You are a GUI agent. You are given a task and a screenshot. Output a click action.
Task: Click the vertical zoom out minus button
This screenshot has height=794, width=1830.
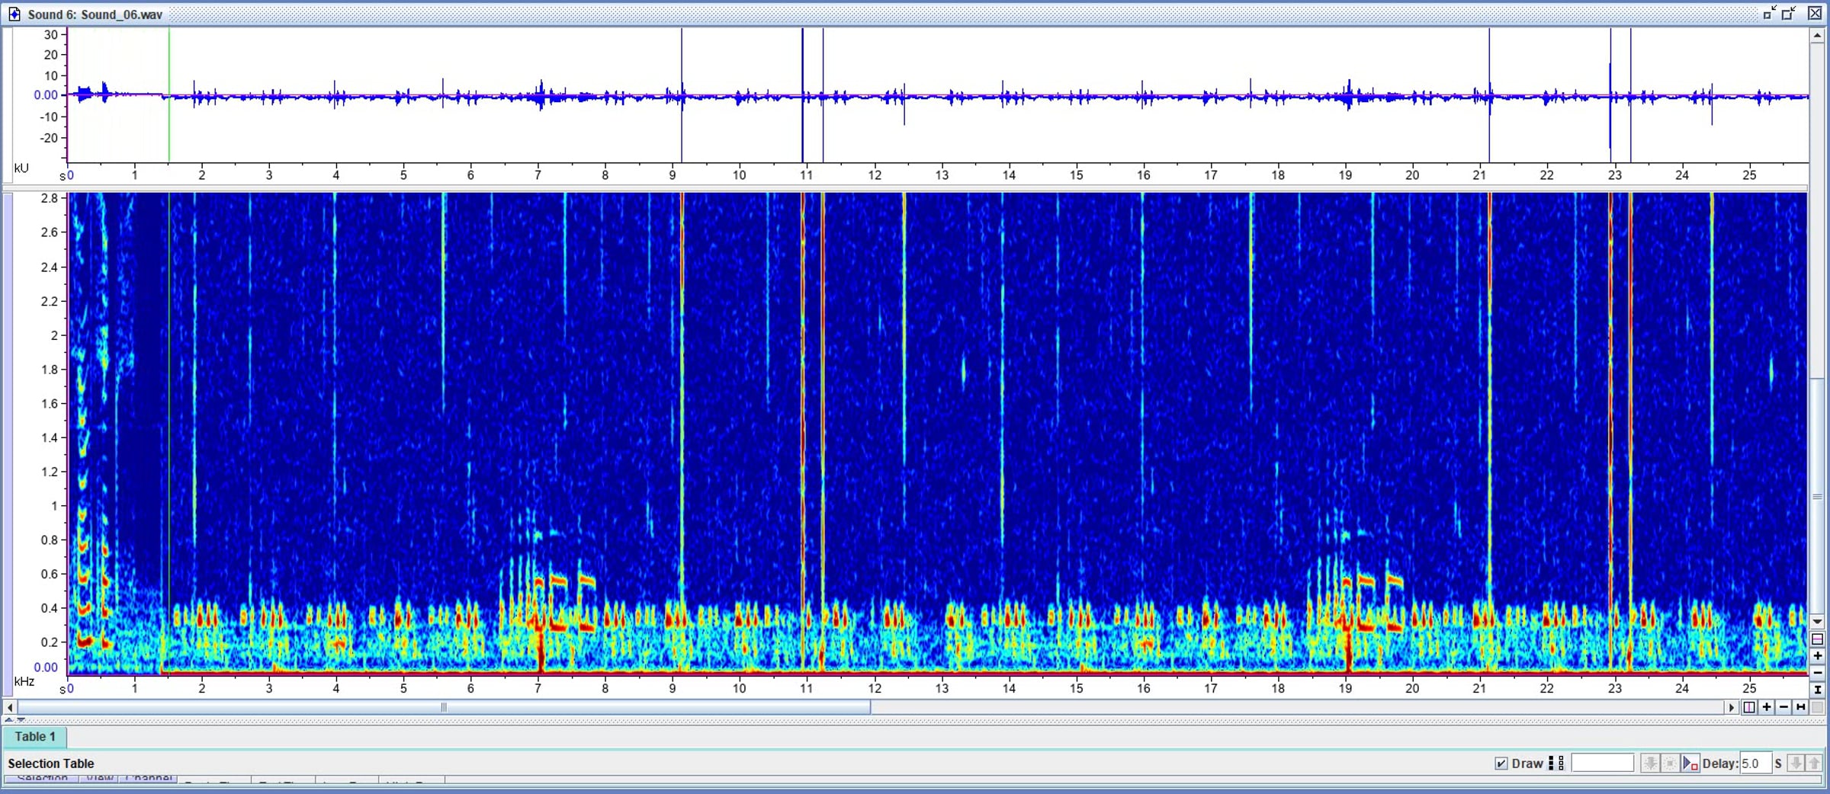click(x=1817, y=673)
